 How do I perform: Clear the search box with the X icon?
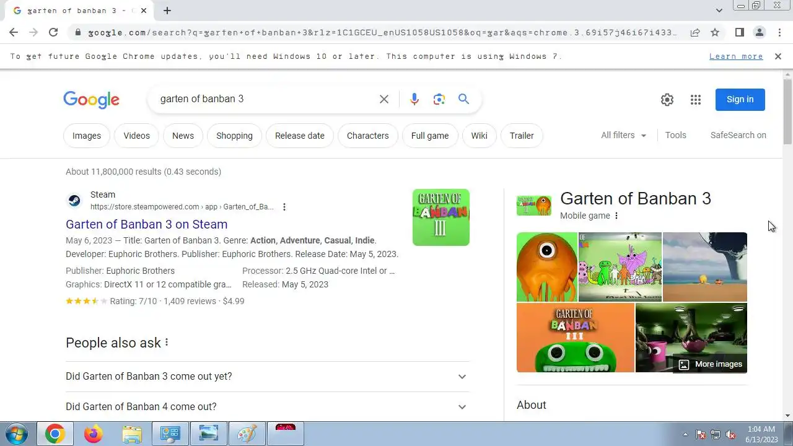(x=384, y=99)
